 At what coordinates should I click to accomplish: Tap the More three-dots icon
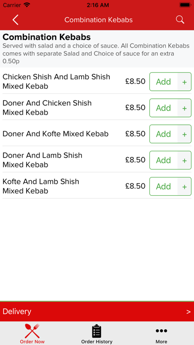[x=161, y=331]
